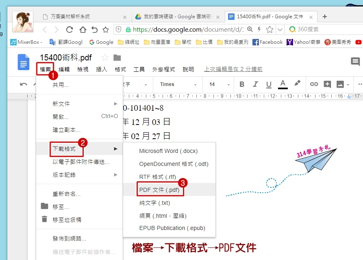Image resolution: width=363 pixels, height=260 pixels.
Task: Open the font size 14 dropdown
Action: pyautogui.click(x=220, y=84)
